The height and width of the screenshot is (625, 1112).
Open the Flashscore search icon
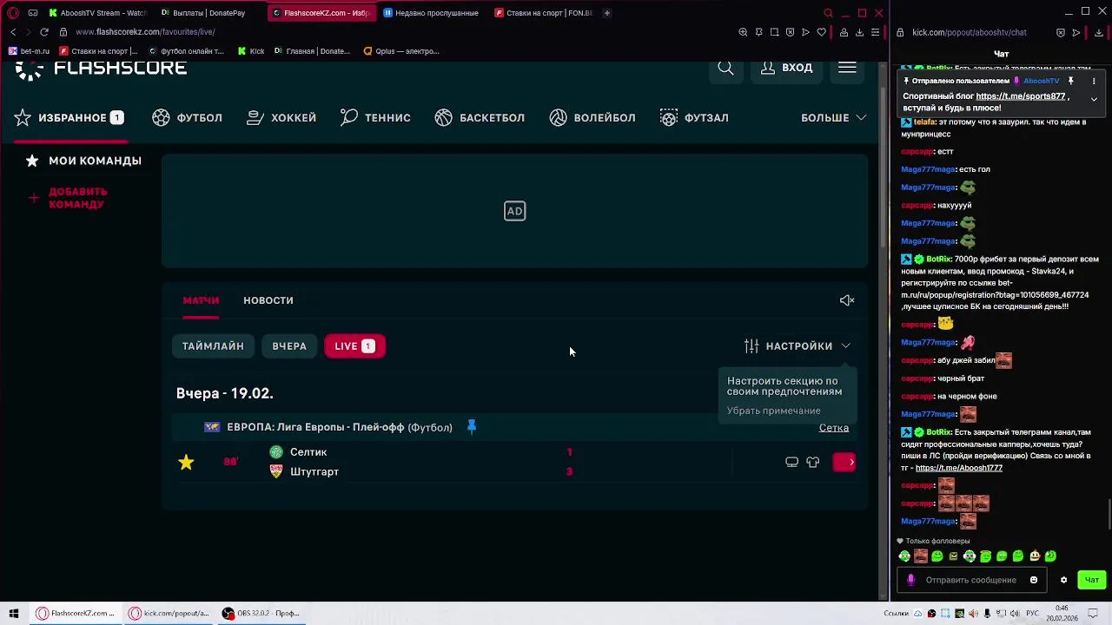pos(725,68)
